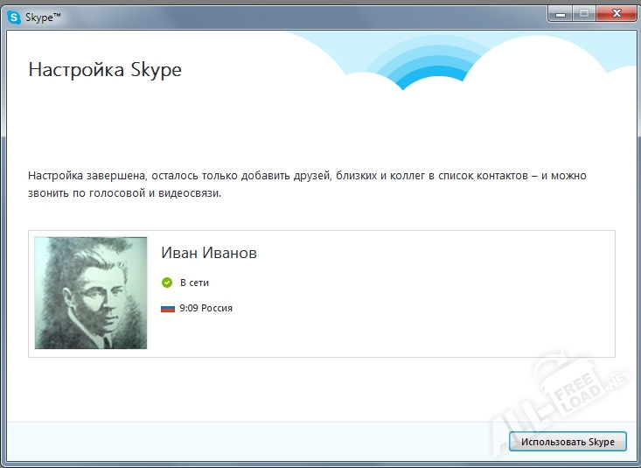Maximize the Skype window

584,14
